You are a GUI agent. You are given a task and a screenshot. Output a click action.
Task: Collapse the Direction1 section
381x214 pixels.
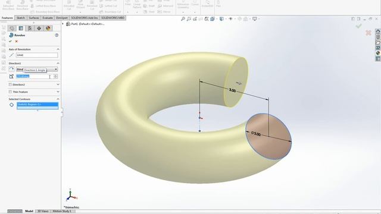[x=58, y=64]
